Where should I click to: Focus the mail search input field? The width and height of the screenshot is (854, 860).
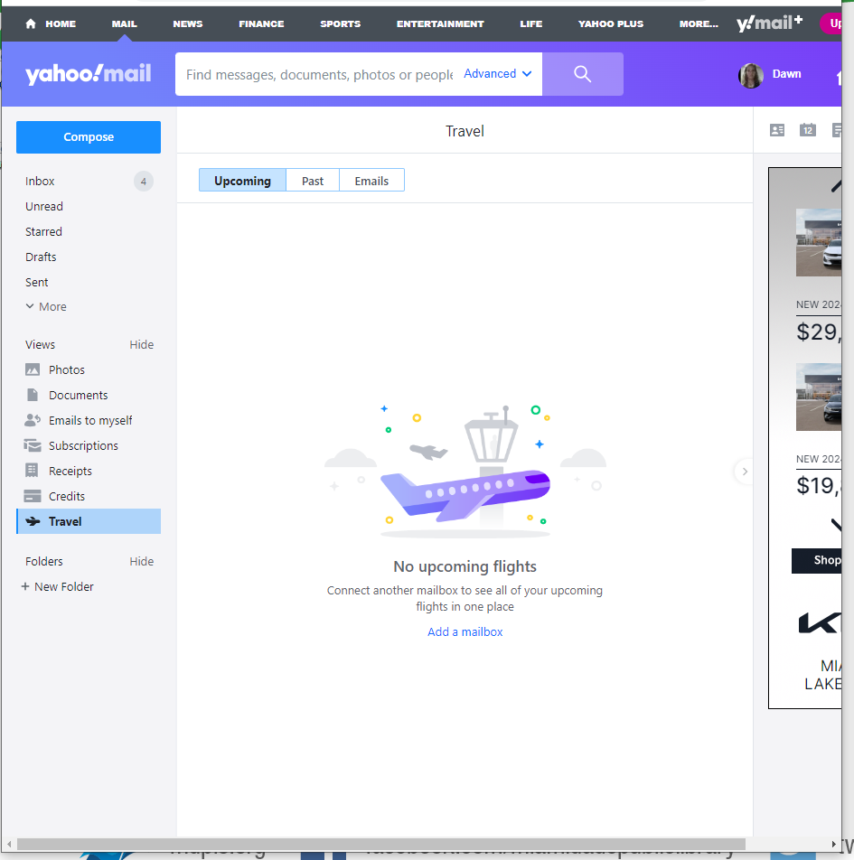[x=319, y=74]
